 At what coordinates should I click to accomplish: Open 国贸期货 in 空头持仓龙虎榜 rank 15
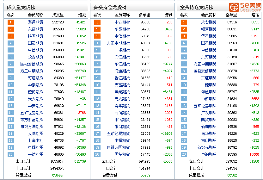(x=209, y=120)
